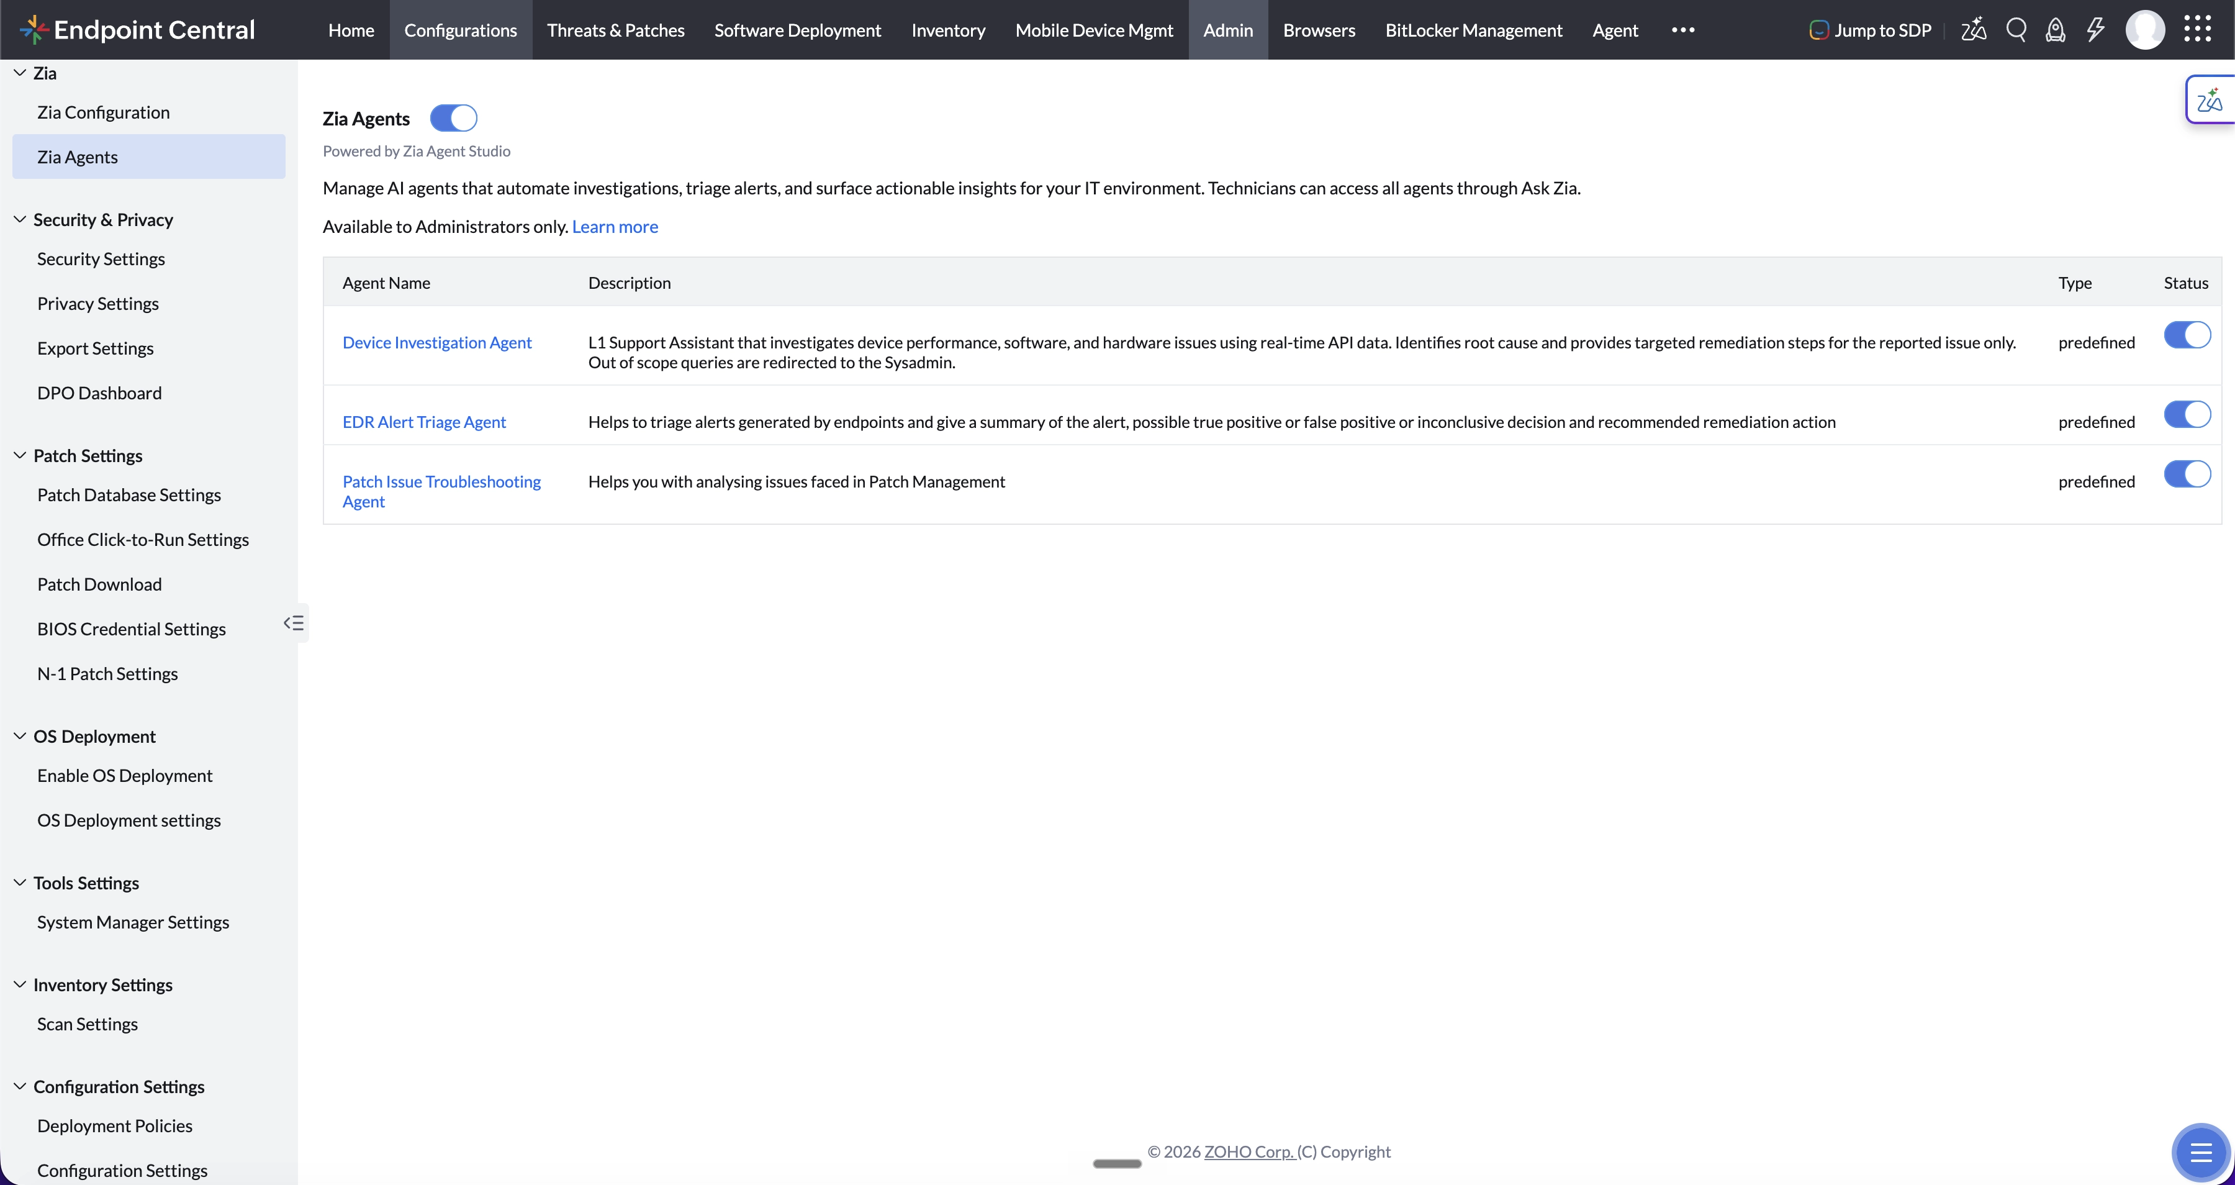
Task: Click the Status column header
Action: coord(2185,282)
